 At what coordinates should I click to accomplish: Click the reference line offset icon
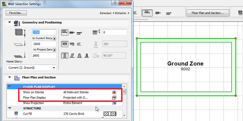[97, 32]
